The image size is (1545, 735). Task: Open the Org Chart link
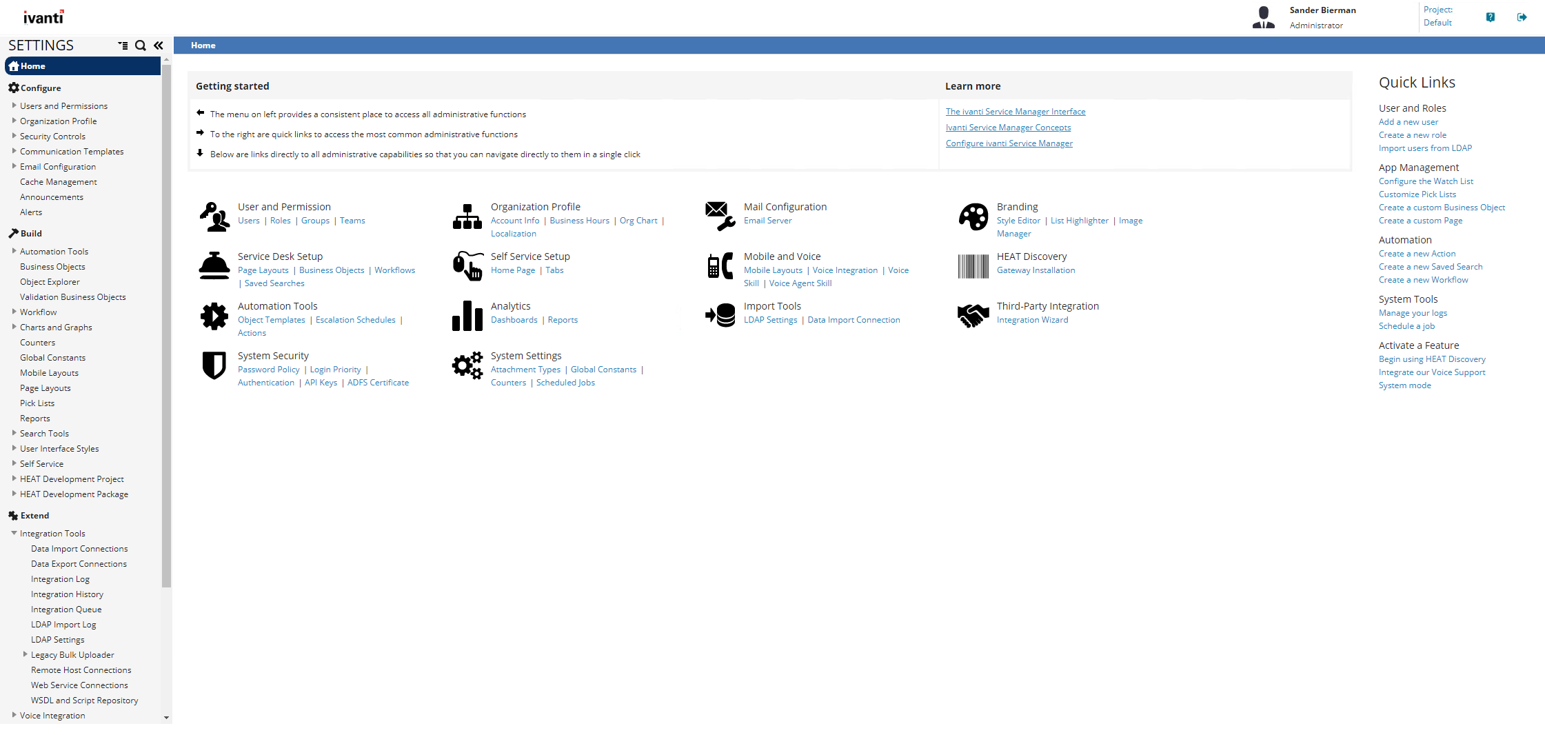pos(638,221)
